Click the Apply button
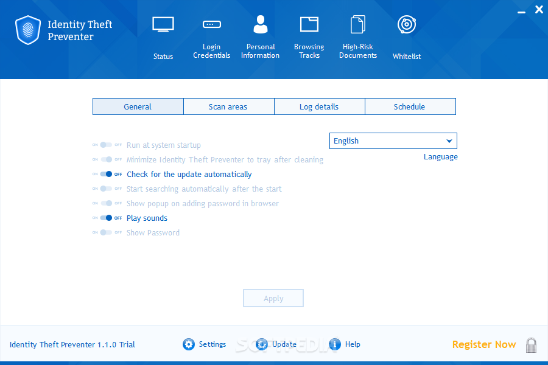 tap(273, 298)
